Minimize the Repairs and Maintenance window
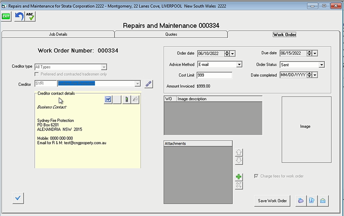344x216 pixels. pyautogui.click(x=312, y=6)
